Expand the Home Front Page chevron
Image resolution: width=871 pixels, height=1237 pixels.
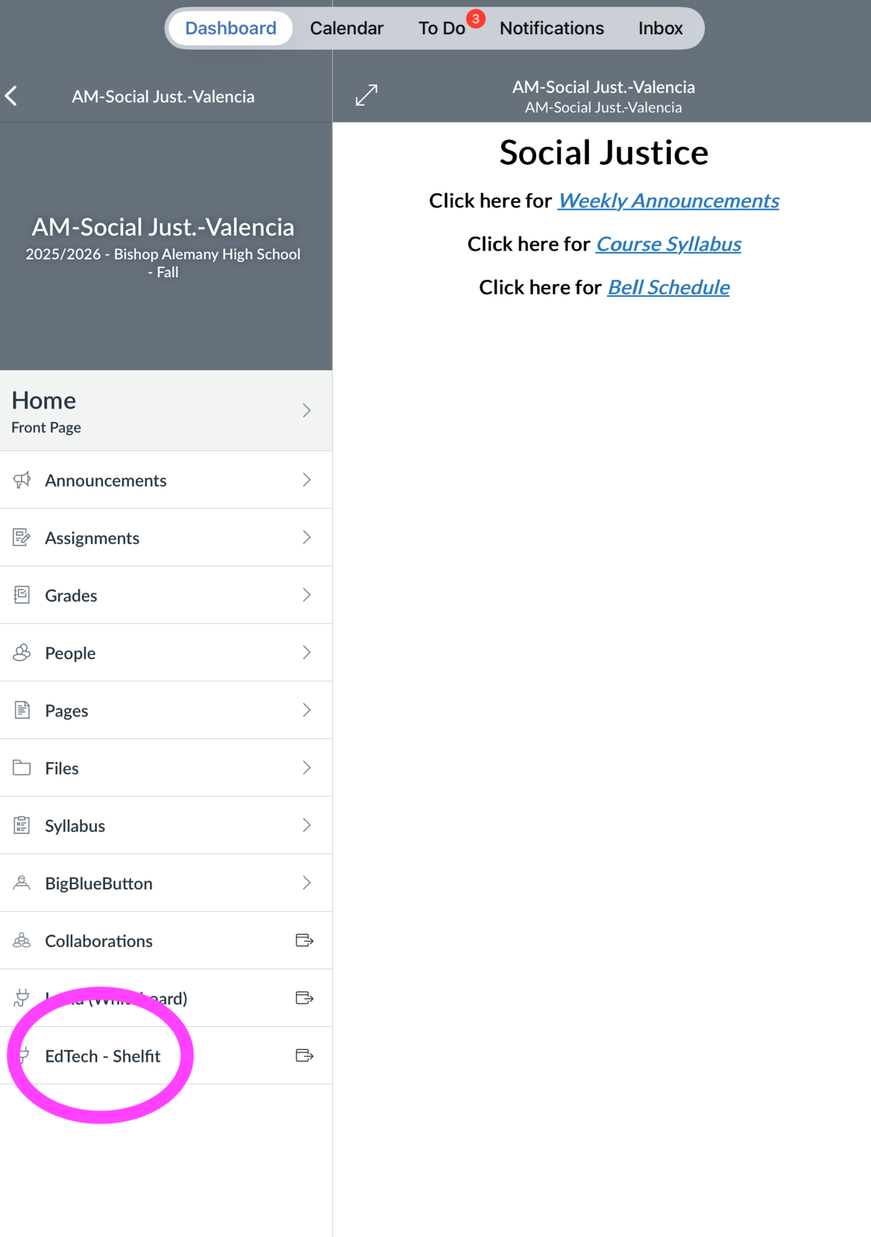click(x=307, y=410)
